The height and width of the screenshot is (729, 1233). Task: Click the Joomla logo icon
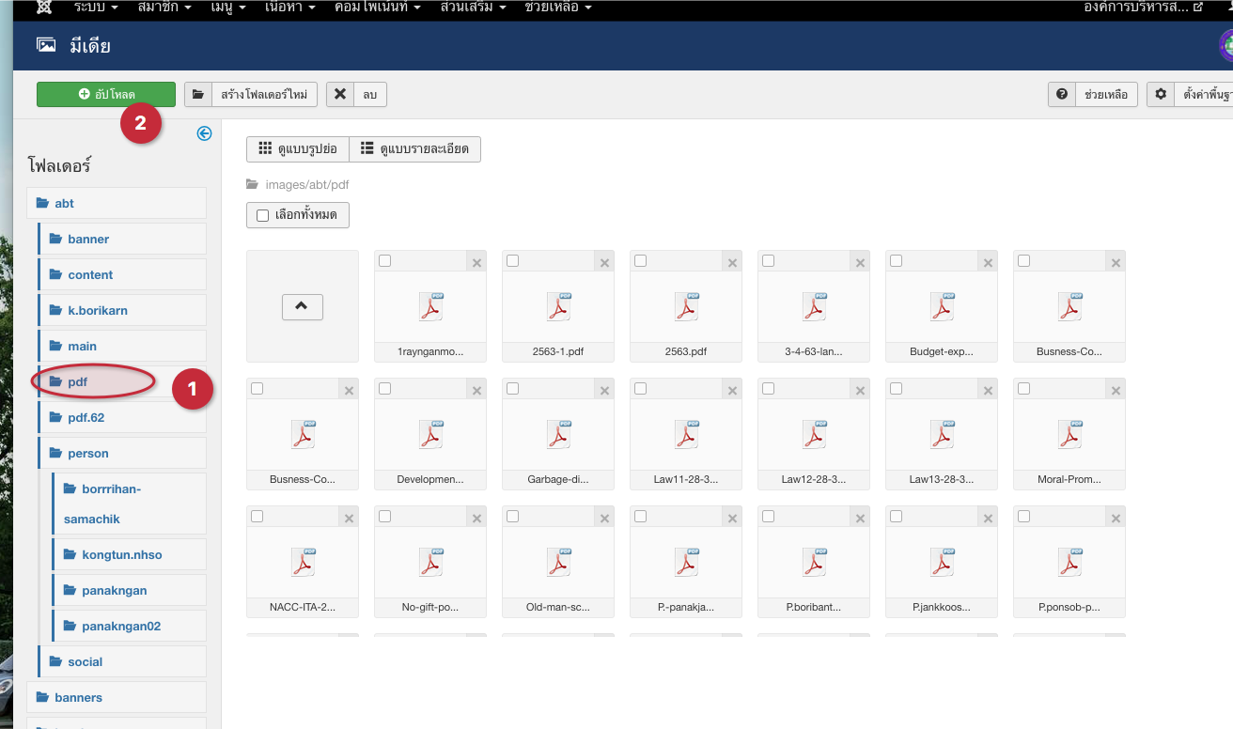[43, 7]
